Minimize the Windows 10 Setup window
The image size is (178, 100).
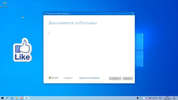123,14
